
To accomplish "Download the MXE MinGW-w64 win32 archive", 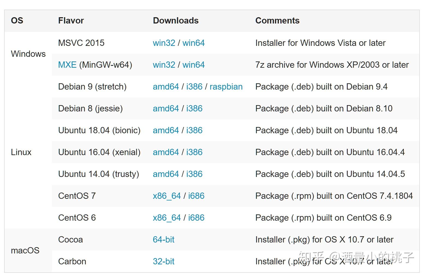I will (x=164, y=65).
